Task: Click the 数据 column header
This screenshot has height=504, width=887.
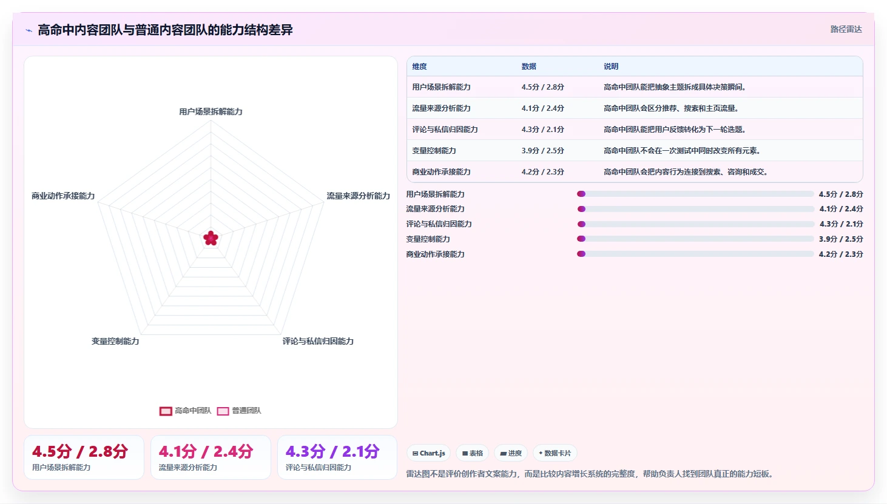Action: [529, 67]
